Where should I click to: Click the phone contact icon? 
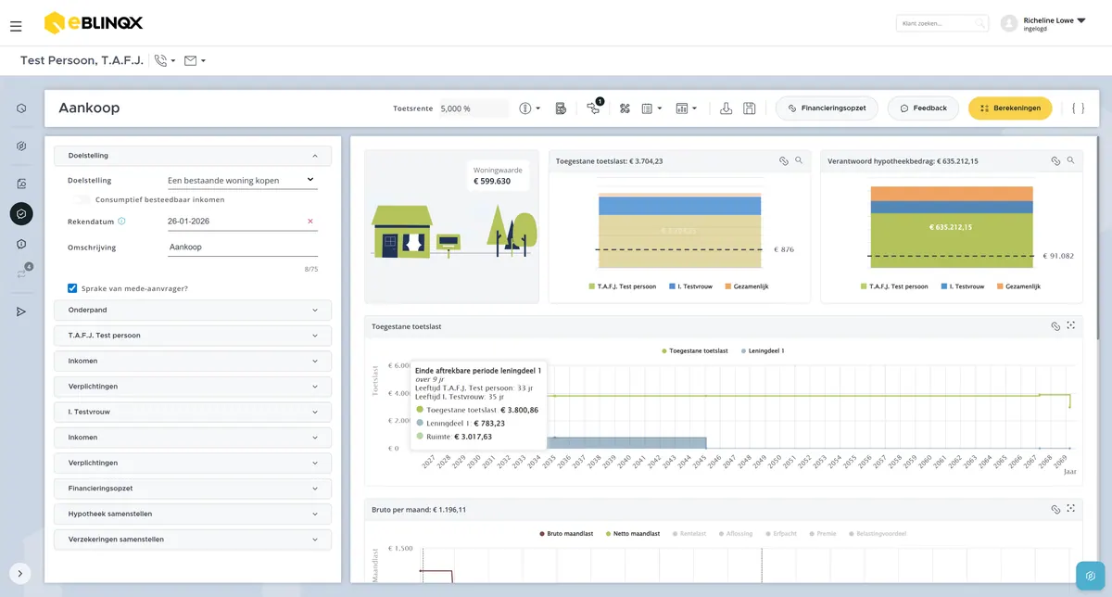tap(161, 60)
